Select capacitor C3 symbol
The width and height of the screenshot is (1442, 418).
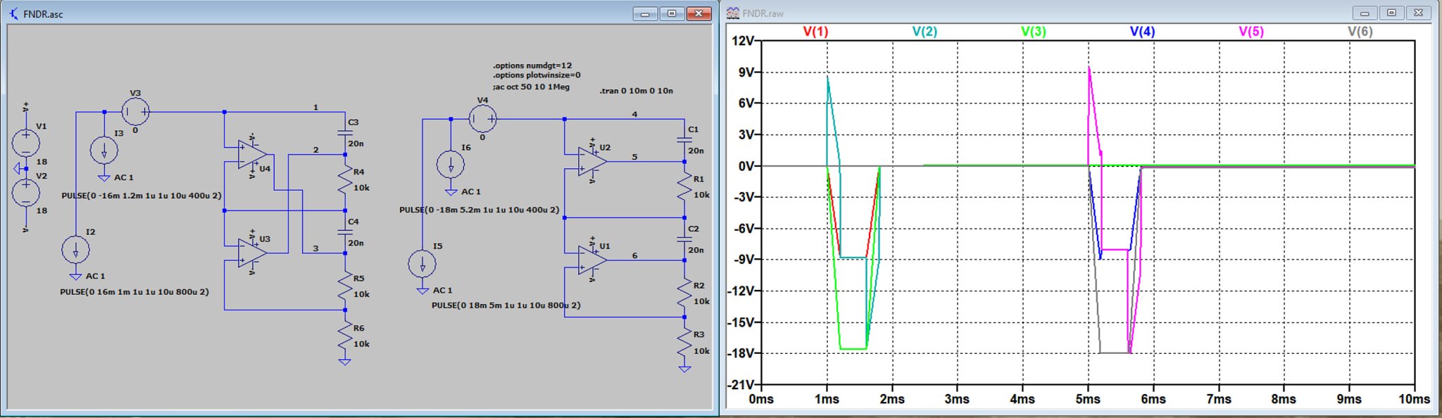click(345, 132)
